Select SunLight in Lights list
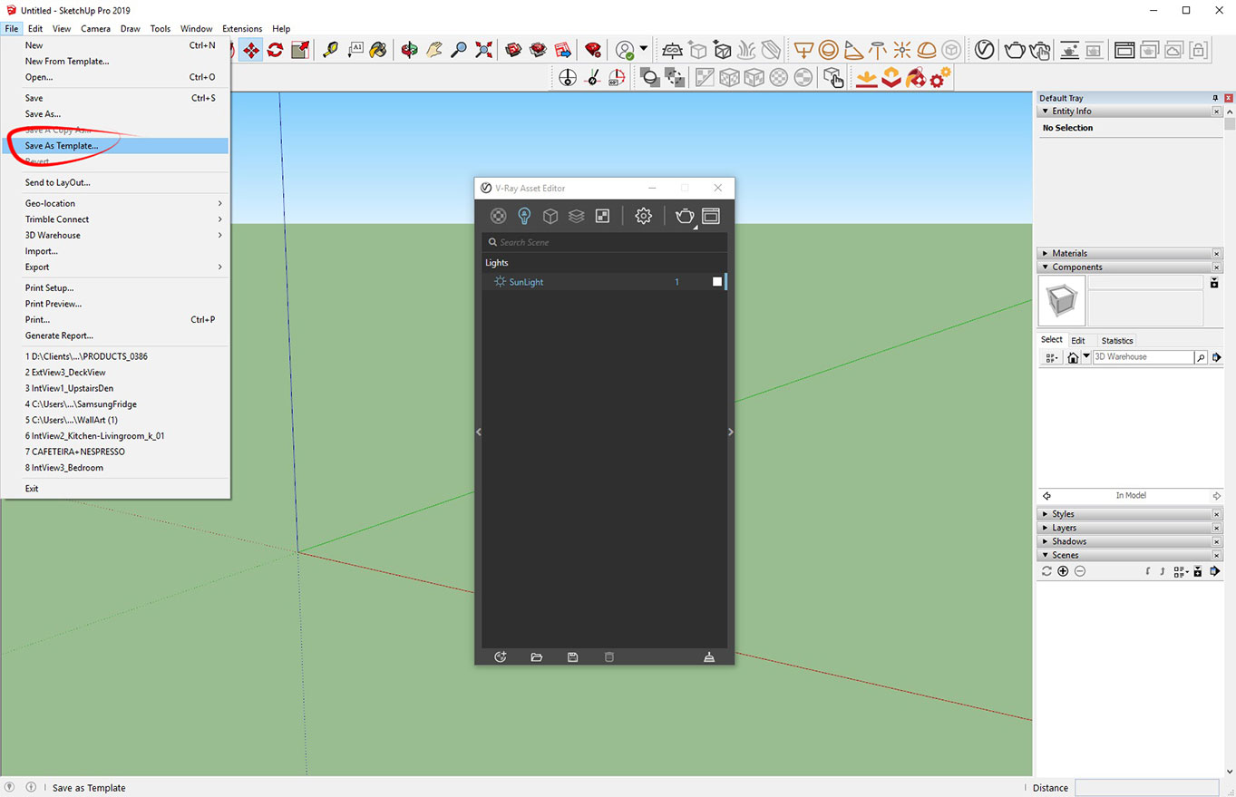This screenshot has width=1236, height=797. (x=605, y=282)
